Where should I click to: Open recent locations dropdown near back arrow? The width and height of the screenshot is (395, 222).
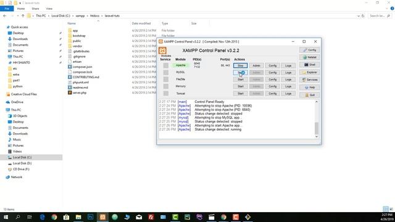click(18, 15)
